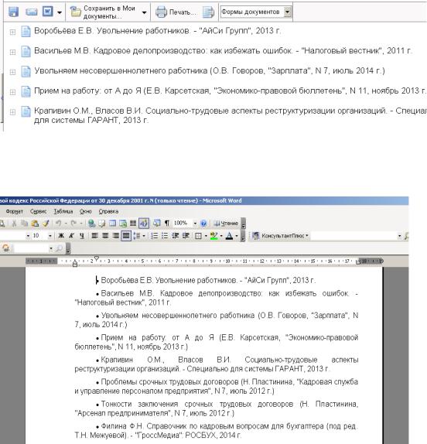Click the print preview page icon after Печать
Viewport: 427px width, 444px height.
(x=208, y=12)
